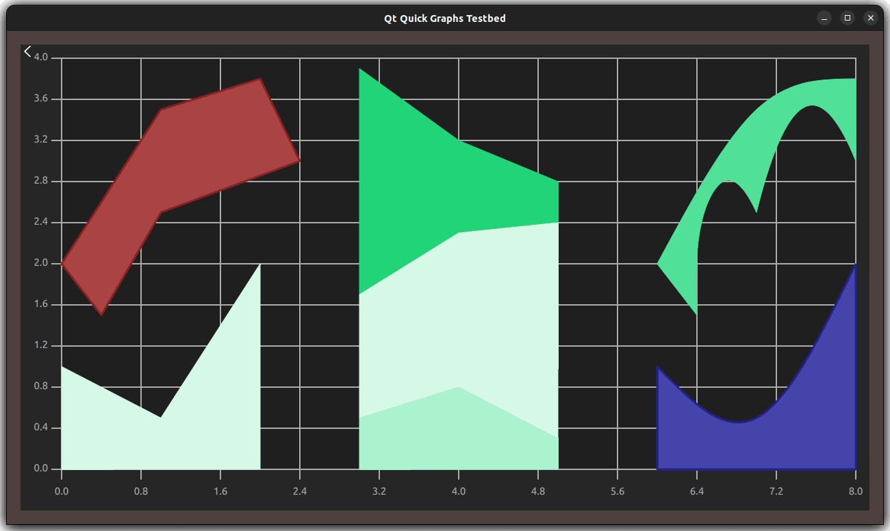This screenshot has height=531, width=890.
Task: Click the y-axis label 1.2
Action: click(41, 345)
